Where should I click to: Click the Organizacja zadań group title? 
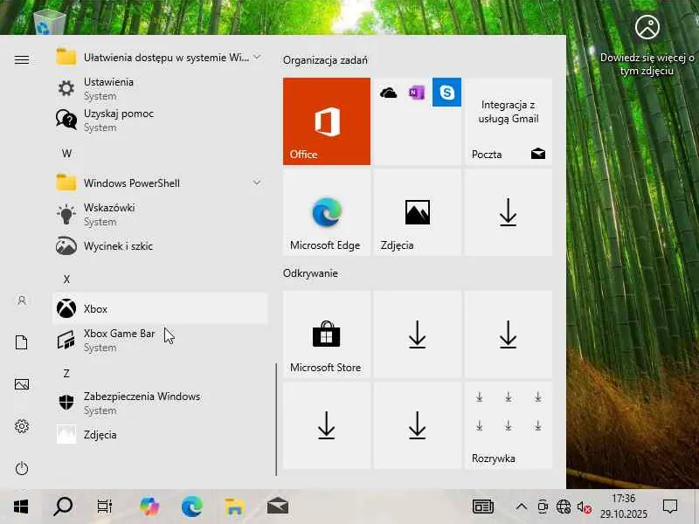[325, 59]
